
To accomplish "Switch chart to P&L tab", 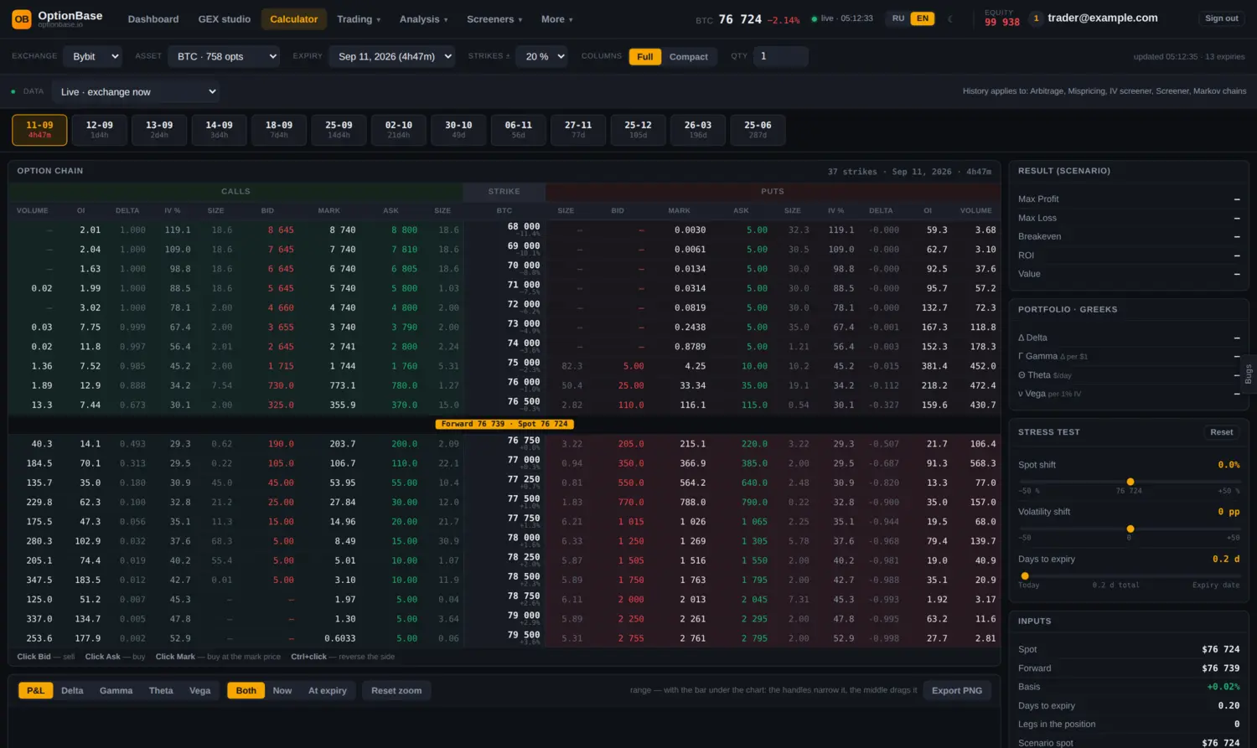I will [x=35, y=691].
